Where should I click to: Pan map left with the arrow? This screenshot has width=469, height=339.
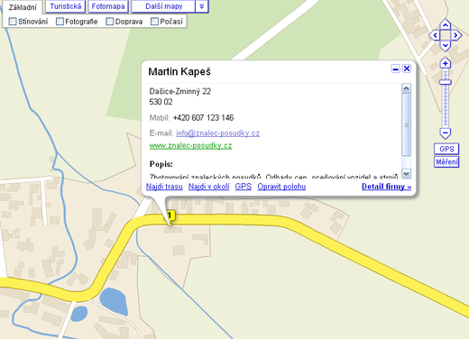coord(435,35)
